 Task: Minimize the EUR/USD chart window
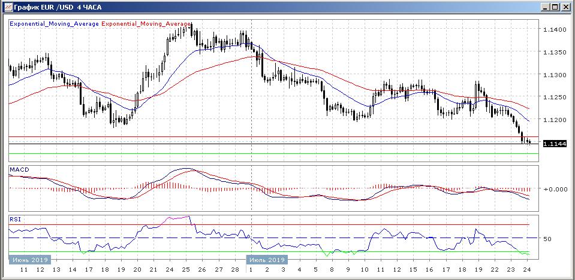pyautogui.click(x=546, y=7)
